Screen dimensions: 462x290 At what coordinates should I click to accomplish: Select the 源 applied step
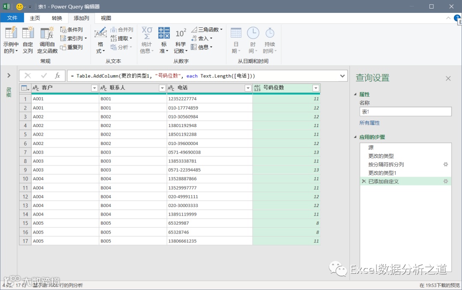[x=406, y=148]
